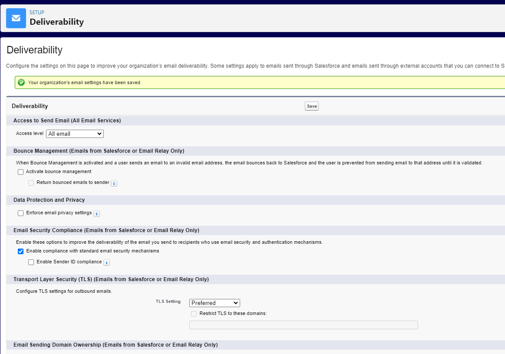The width and height of the screenshot is (505, 354).
Task: Enable Sender ID compliance checkbox
Action: pyautogui.click(x=31, y=262)
